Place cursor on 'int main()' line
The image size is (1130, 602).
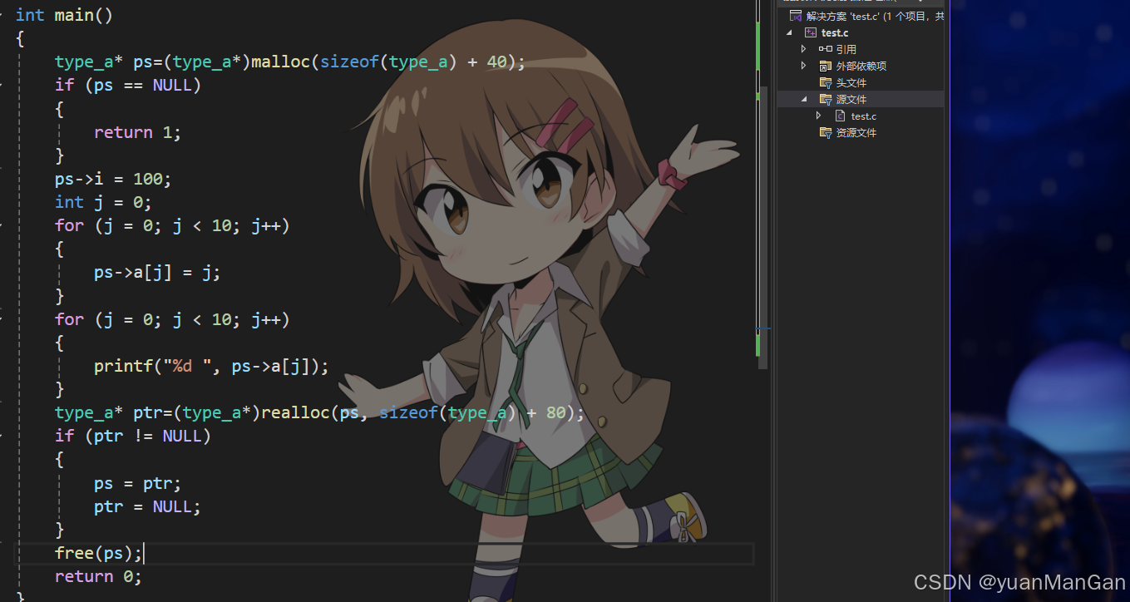[x=64, y=15]
